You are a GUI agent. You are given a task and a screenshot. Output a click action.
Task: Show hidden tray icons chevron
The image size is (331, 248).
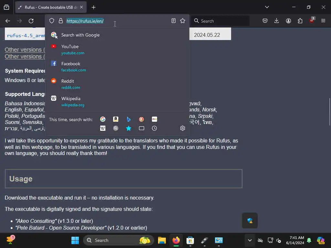click(x=250, y=240)
